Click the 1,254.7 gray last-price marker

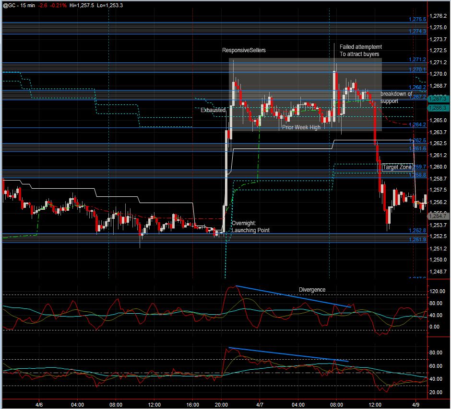[x=438, y=216]
